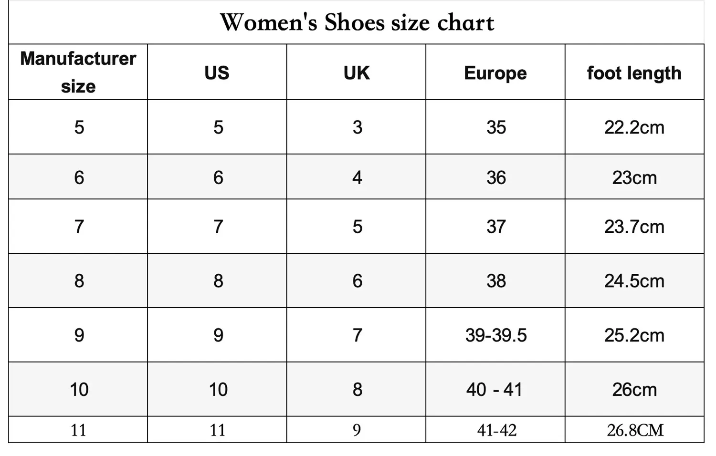Click the "Manufacturer size" column header
This screenshot has height=456, width=716.
[x=78, y=73]
